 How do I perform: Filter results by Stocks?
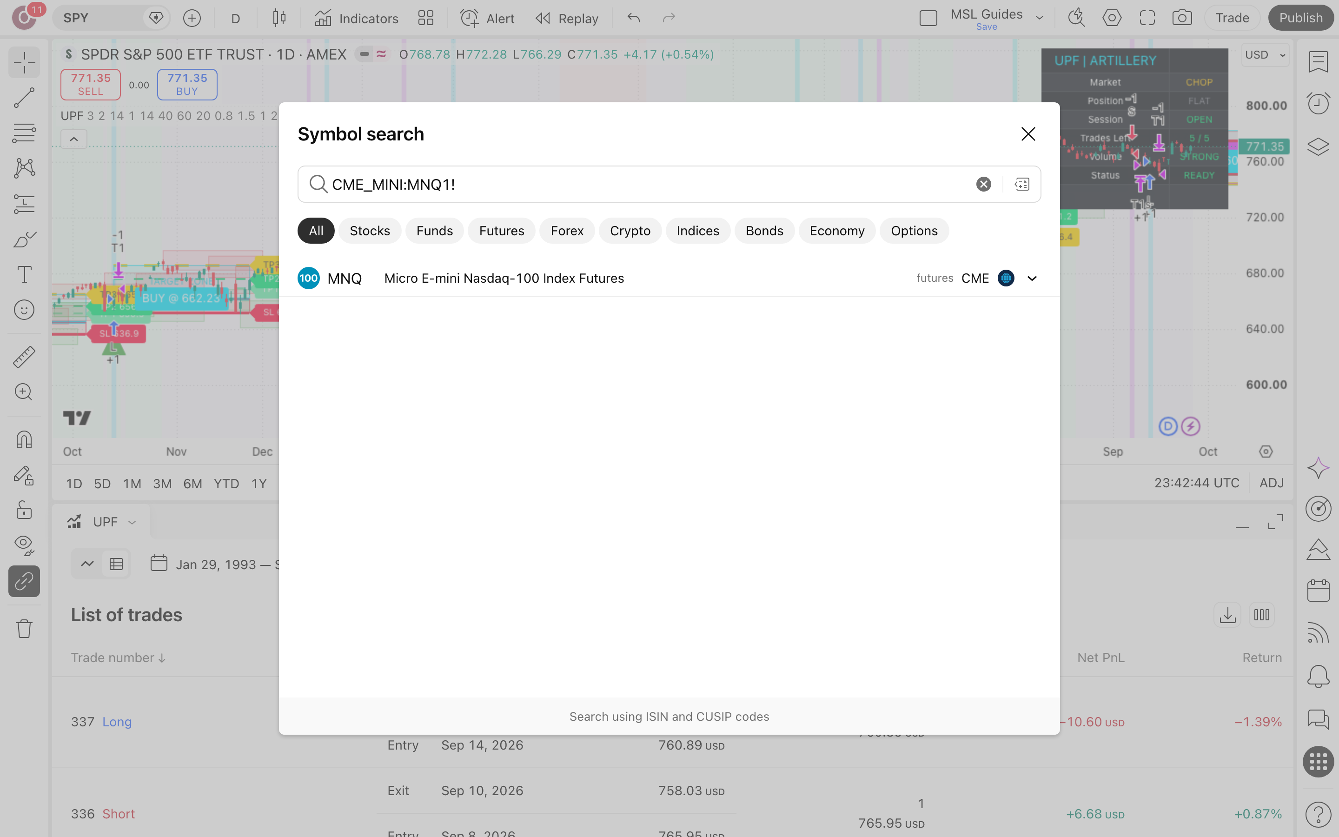pyautogui.click(x=370, y=231)
